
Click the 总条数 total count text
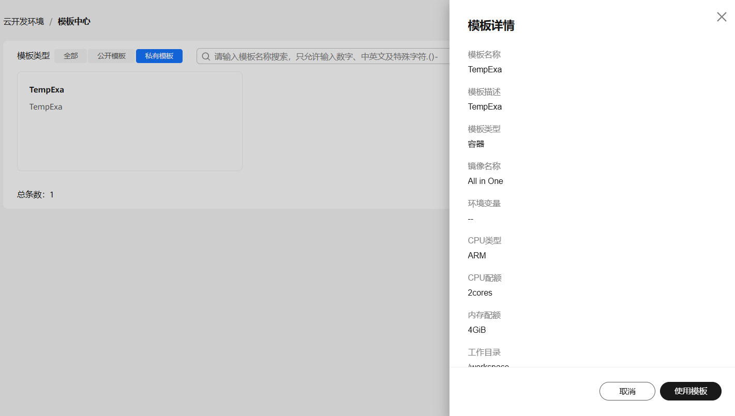(35, 195)
